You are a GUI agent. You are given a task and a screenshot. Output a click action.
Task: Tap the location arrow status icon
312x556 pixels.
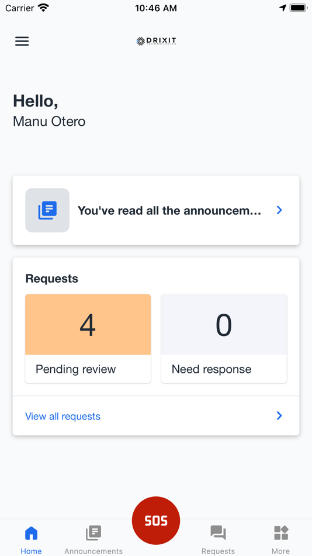click(283, 8)
